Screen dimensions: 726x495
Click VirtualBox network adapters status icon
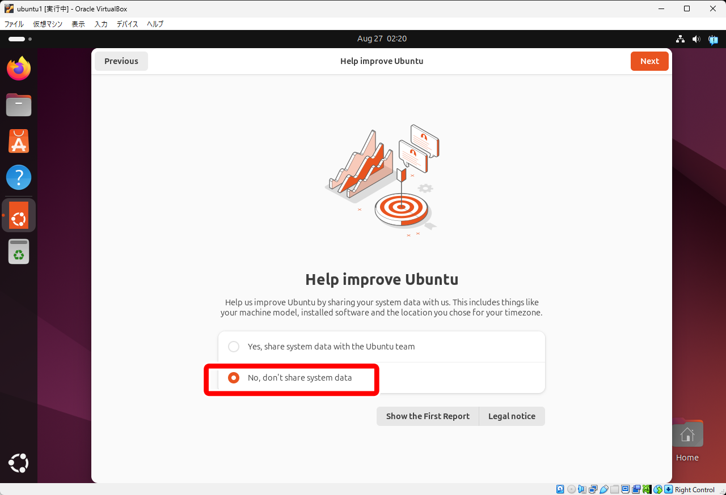click(x=593, y=489)
